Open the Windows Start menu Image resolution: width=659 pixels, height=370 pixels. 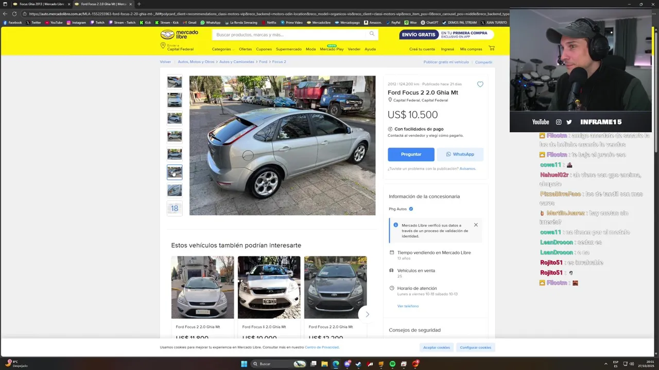click(244, 364)
